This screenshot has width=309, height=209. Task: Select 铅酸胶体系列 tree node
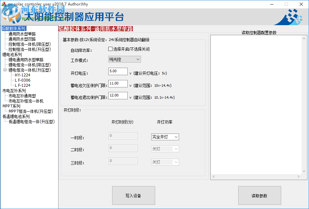pyautogui.click(x=14, y=28)
